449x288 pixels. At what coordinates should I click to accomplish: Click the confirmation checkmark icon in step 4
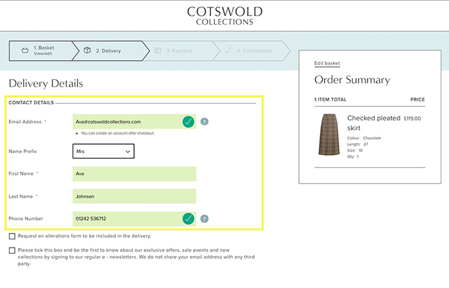(228, 51)
